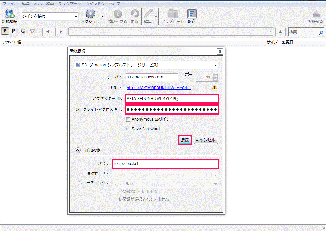Click the 更新 refresh icon
Viewport: 326px width, 231px height.
135,14
